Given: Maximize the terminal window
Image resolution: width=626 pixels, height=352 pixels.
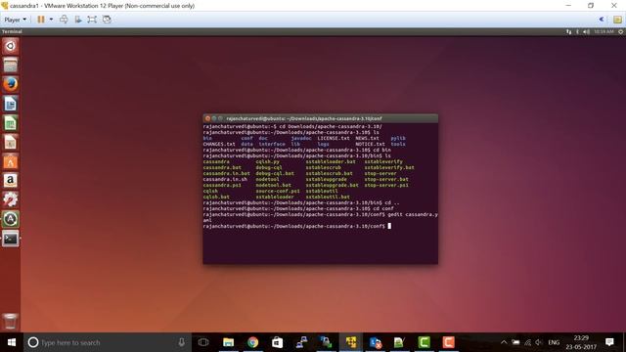Looking at the screenshot, I should (220, 118).
